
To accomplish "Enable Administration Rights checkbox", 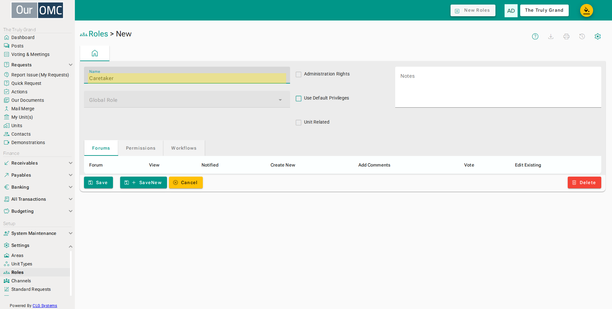I will point(299,74).
